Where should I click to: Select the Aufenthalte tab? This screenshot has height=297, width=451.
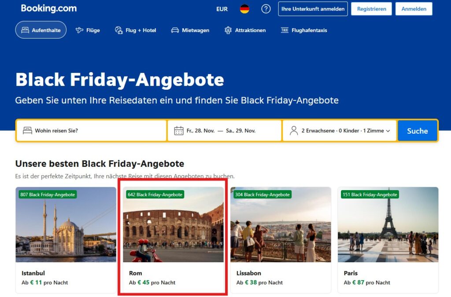pos(41,30)
